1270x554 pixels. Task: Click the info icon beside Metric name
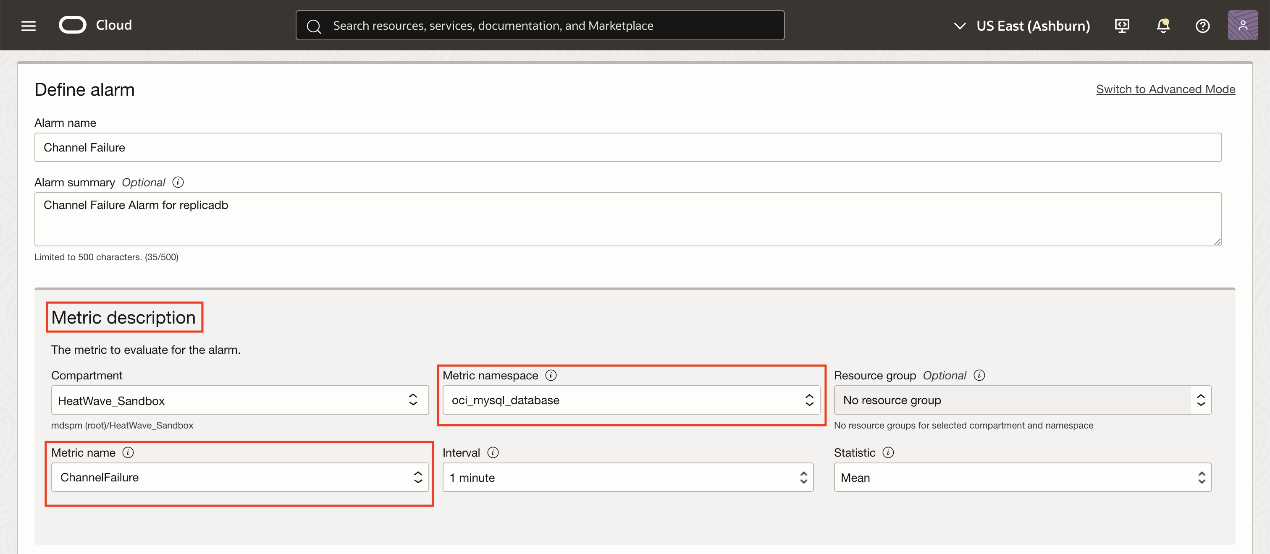pos(128,452)
